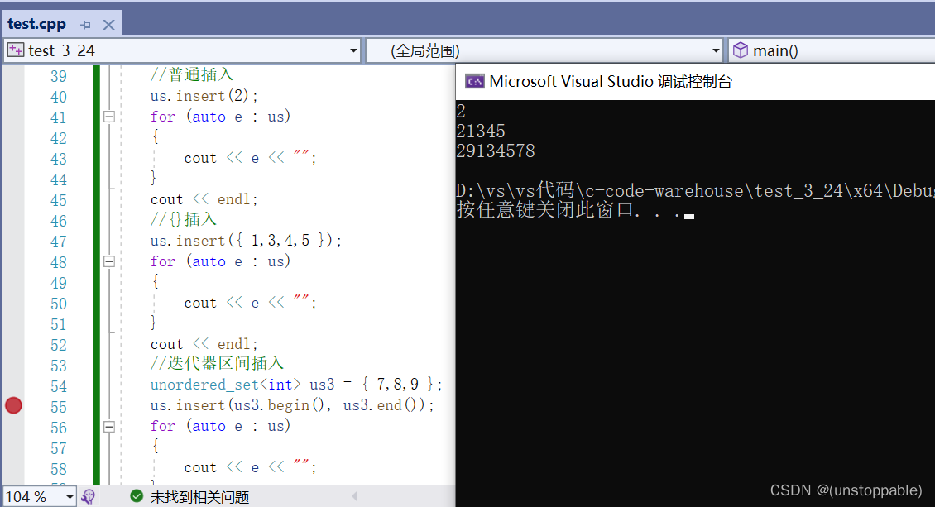Collapse the for loop at line 41
This screenshot has height=507, width=935.
coord(108,117)
